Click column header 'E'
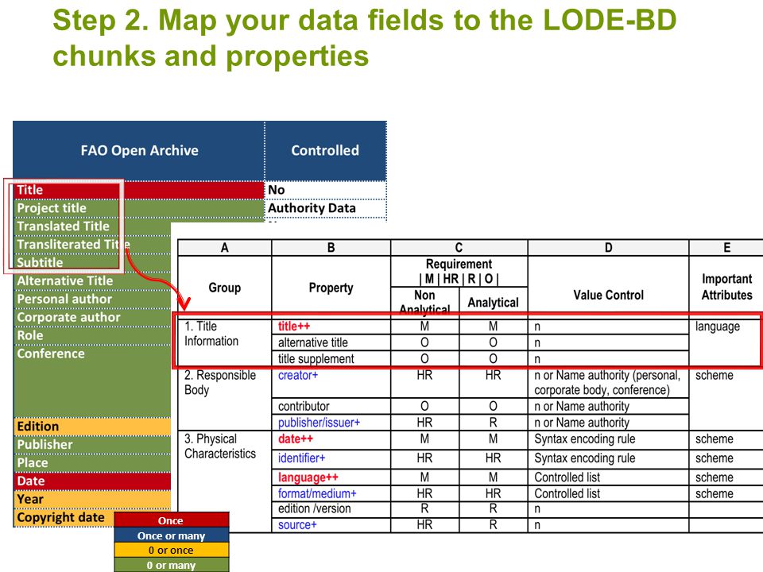Viewport: 763px width, 572px height. coord(726,248)
